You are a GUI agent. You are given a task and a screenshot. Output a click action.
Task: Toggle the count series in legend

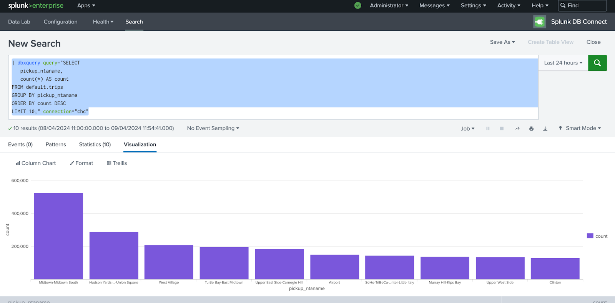coord(597,236)
